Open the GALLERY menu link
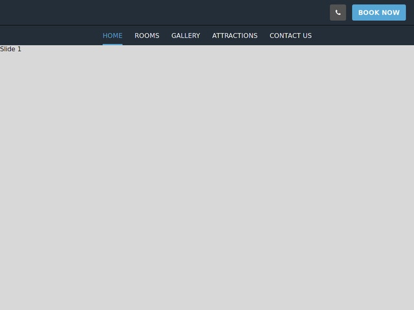 point(186,36)
